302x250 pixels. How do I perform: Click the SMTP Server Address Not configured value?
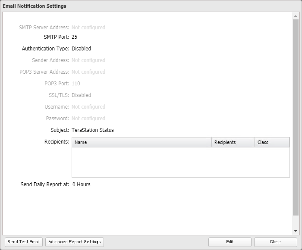pyautogui.click(x=88, y=28)
